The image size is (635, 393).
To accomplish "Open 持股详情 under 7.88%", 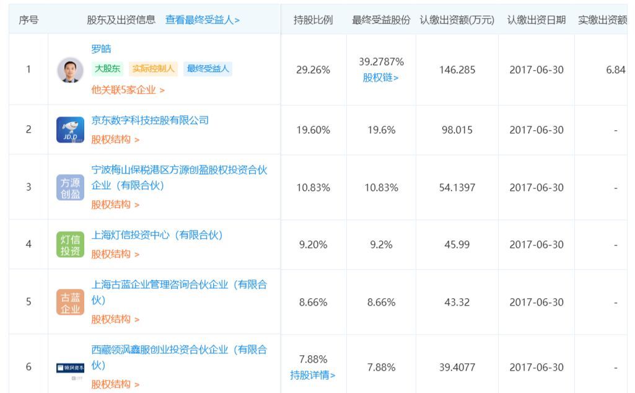I will point(313,375).
